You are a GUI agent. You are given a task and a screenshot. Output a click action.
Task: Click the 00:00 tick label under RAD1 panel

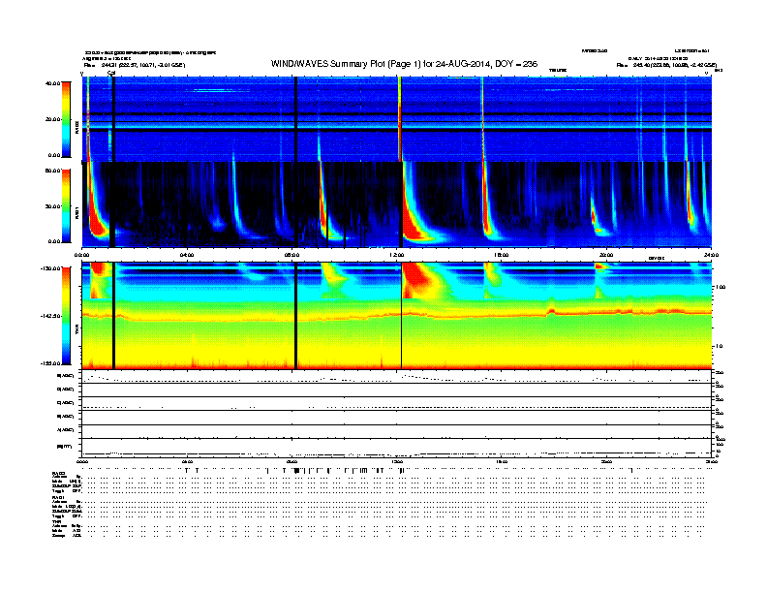point(81,255)
